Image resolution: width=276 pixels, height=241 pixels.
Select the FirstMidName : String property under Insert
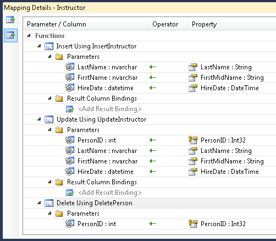coord(232,78)
